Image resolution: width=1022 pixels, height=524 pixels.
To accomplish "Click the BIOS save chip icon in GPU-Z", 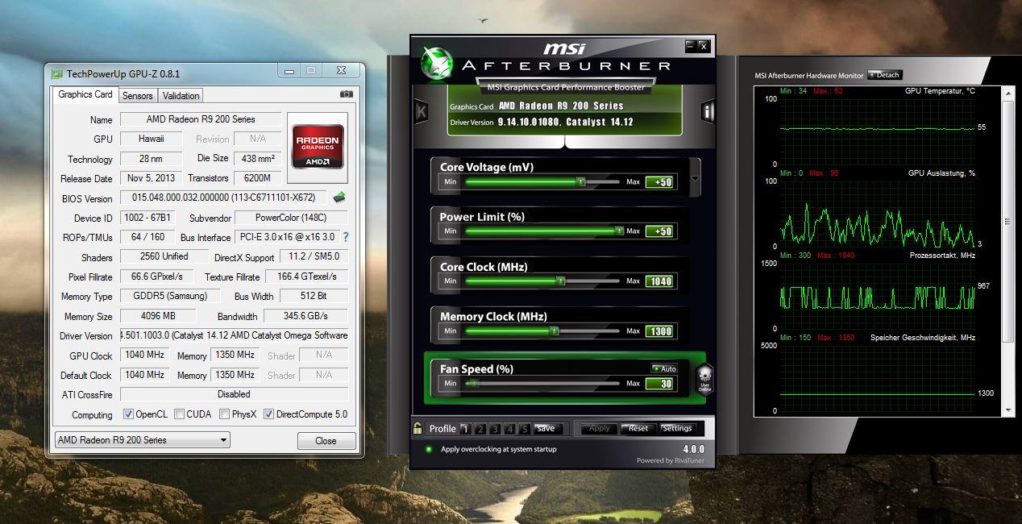I will pyautogui.click(x=339, y=198).
